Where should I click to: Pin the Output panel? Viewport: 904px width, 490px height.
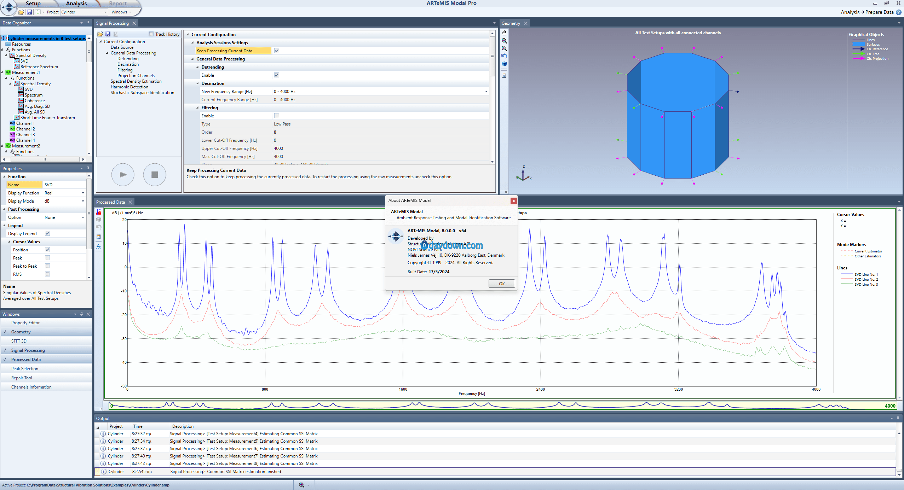pyautogui.click(x=898, y=418)
